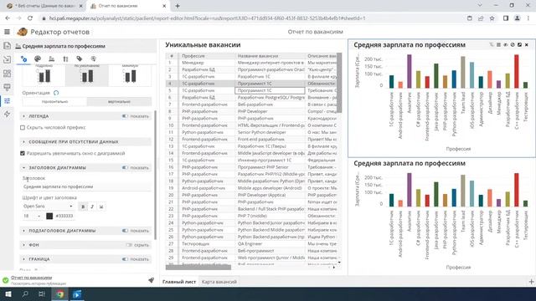Check Скрыть числовой префикс checkbox
536x301 pixels.
(x=23, y=128)
